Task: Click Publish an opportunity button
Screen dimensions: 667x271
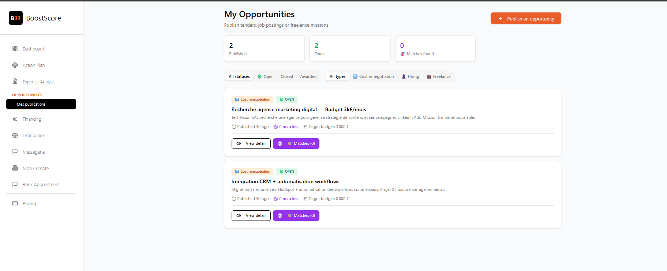Action: click(526, 19)
